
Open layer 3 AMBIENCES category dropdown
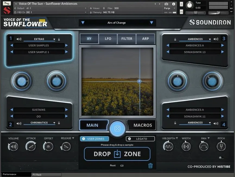pyautogui.click(x=195, y=39)
